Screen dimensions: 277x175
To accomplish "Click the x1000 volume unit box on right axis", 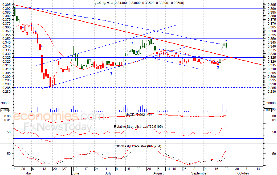I will (x=267, y=110).
